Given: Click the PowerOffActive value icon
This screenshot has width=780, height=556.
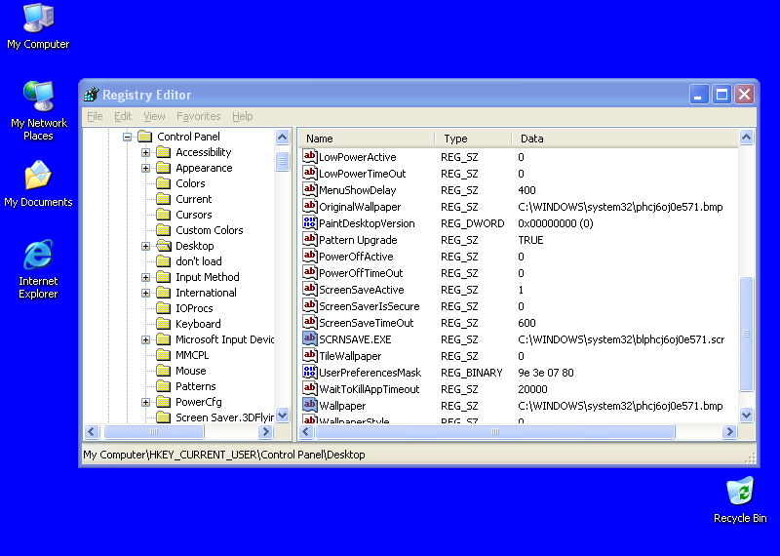Looking at the screenshot, I should click(309, 256).
